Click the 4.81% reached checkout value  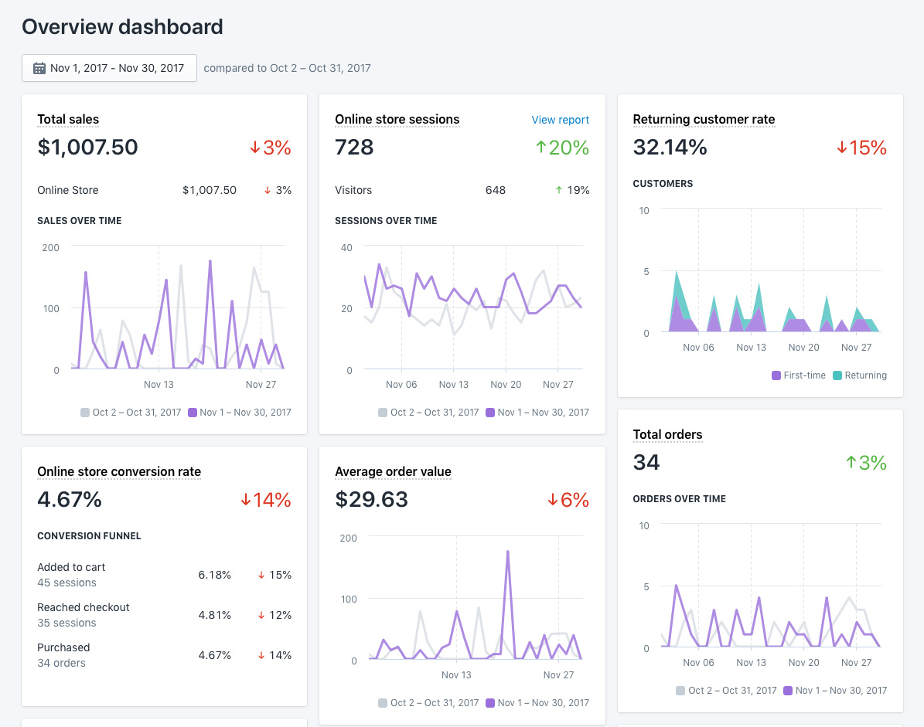(214, 615)
